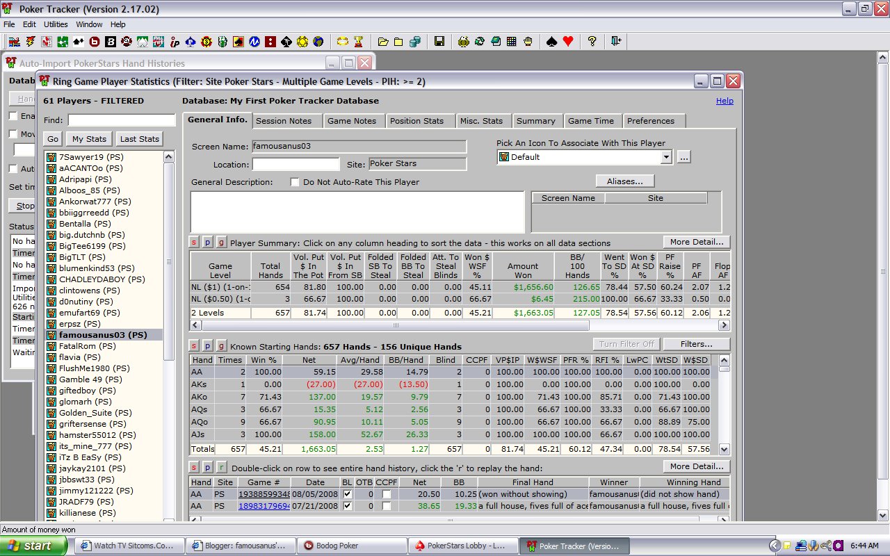This screenshot has width=890, height=556.
Task: Follow the Help link
Action: (x=725, y=101)
